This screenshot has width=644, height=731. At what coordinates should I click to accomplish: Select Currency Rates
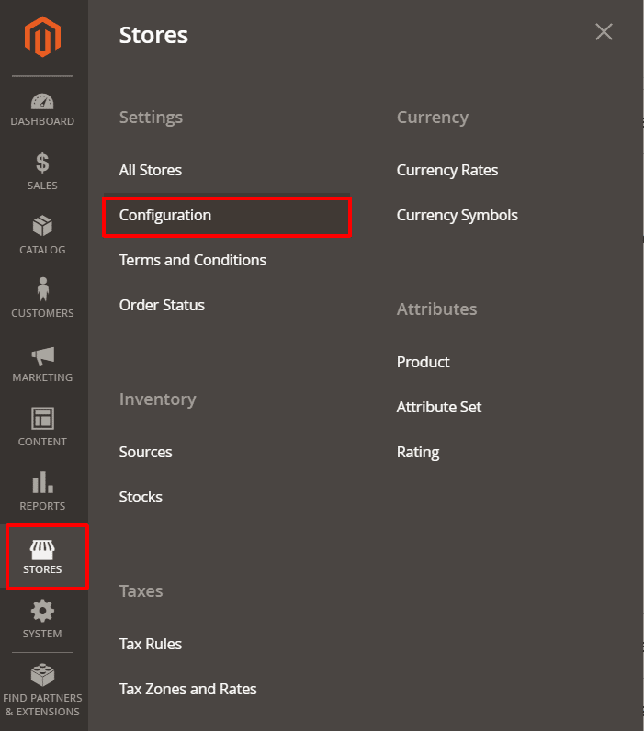[x=447, y=171]
